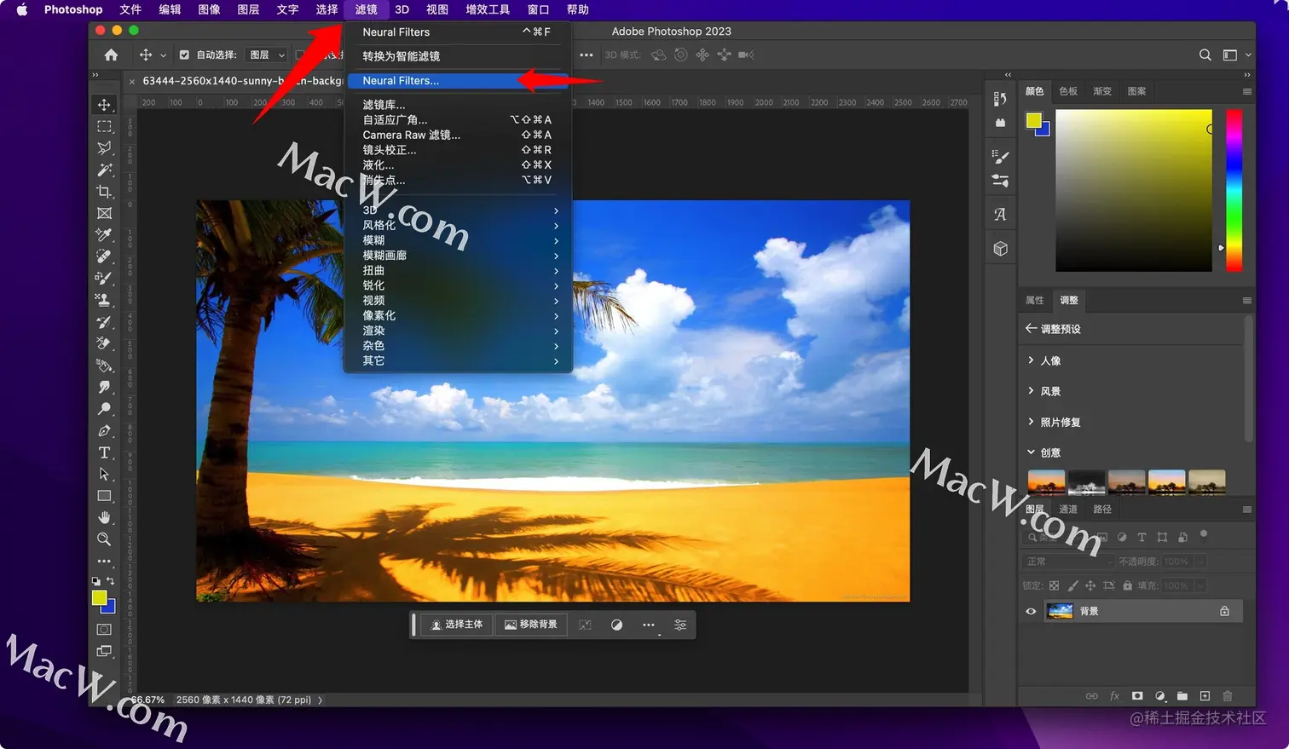Screen dimensions: 1289x749
Task: Switch to the 通道 tab
Action: pos(1068,509)
